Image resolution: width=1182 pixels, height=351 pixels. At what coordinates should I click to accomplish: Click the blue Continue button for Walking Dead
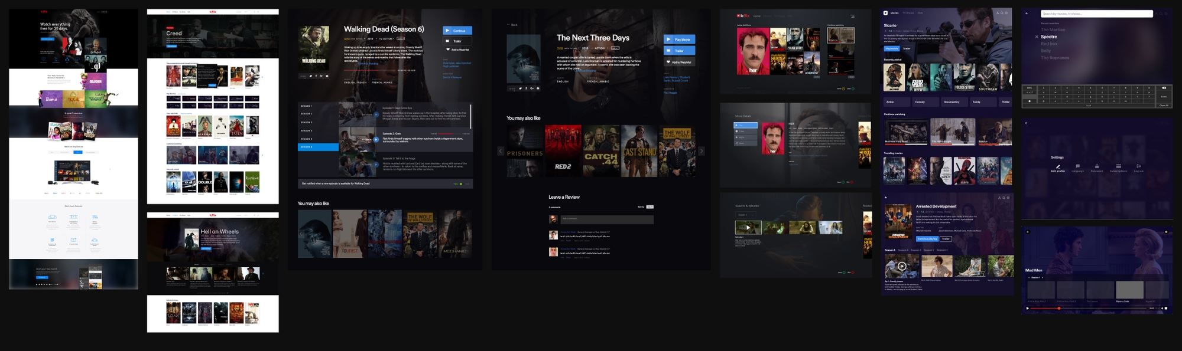[457, 31]
